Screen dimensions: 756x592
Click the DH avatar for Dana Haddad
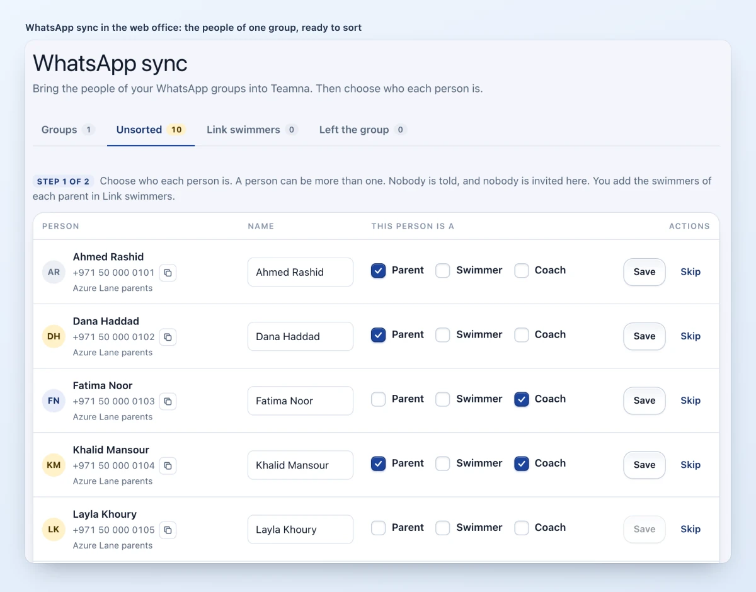pos(54,336)
